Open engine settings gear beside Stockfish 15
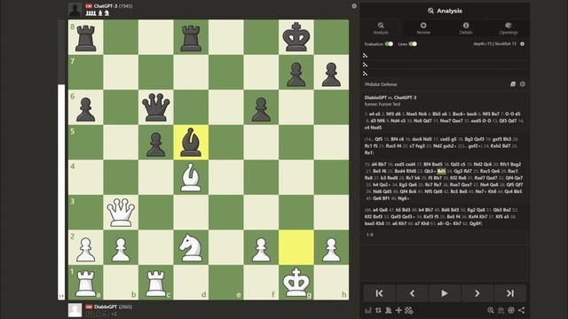The image size is (568, 319). click(x=523, y=43)
